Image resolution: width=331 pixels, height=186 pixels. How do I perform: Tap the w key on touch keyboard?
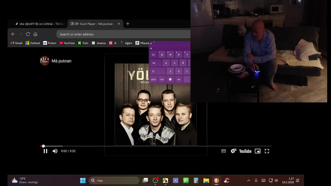point(170,55)
